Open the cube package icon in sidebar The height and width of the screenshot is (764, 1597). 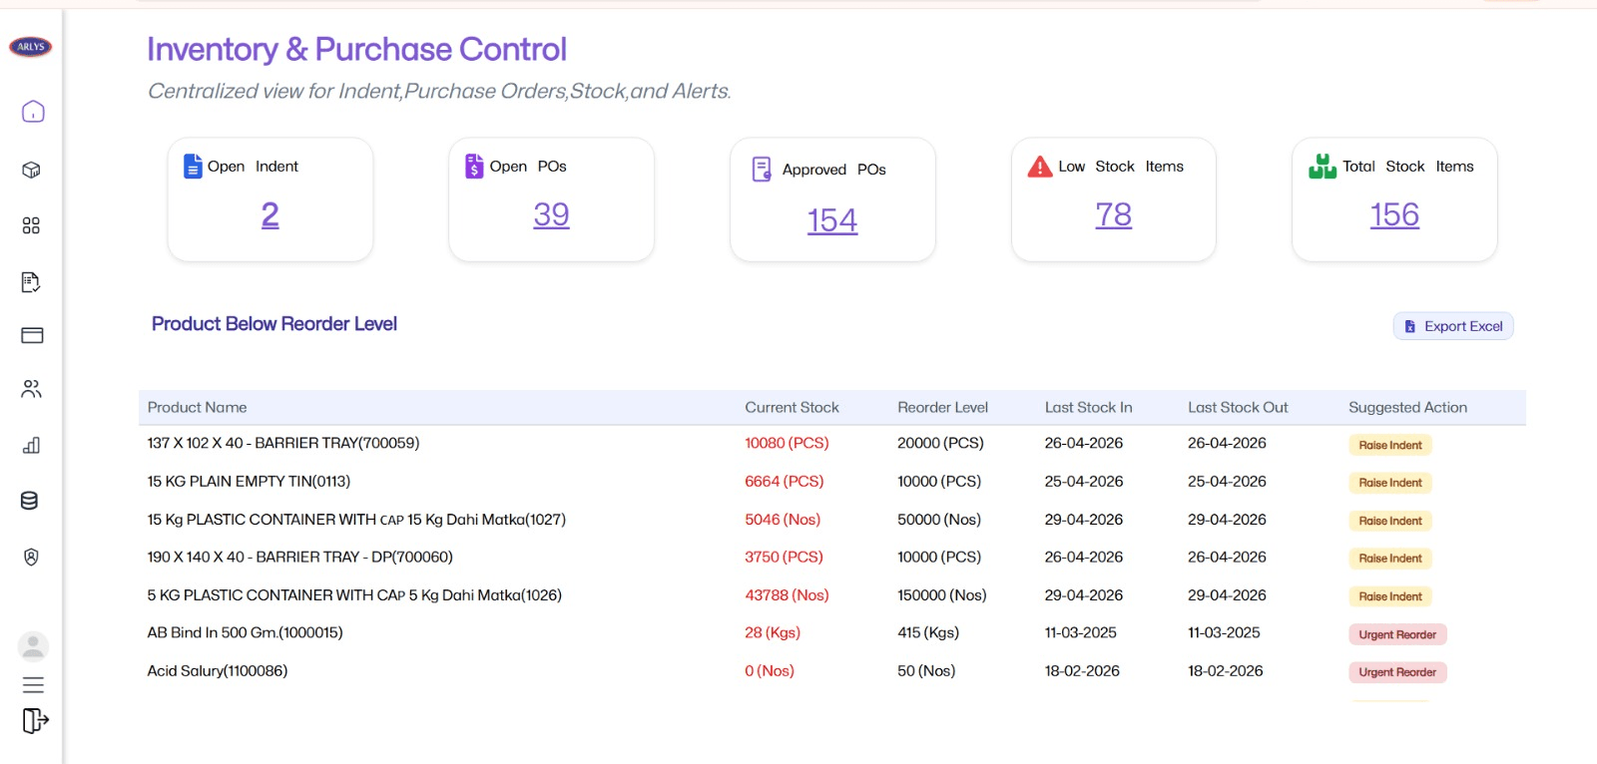31,170
